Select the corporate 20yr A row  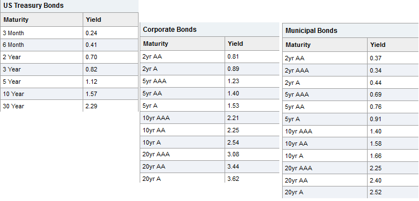pos(209,179)
